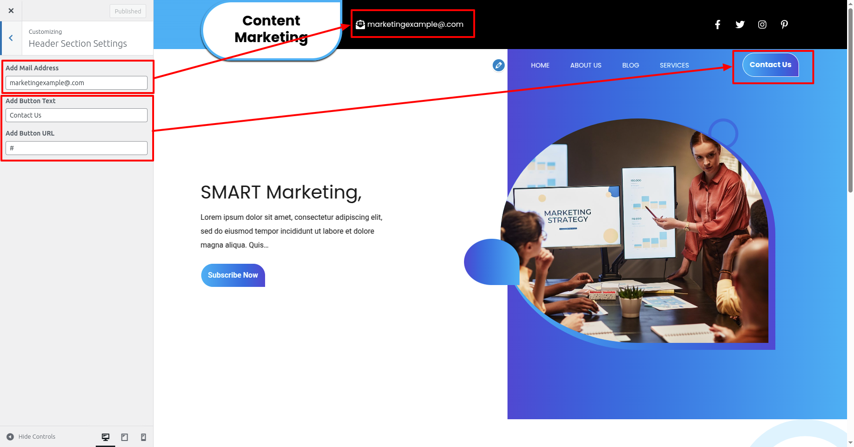Open the HOME menu item

[540, 65]
